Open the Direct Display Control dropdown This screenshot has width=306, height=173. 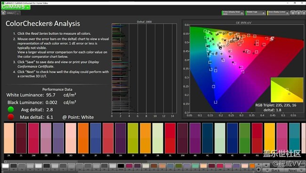(x=278, y=13)
